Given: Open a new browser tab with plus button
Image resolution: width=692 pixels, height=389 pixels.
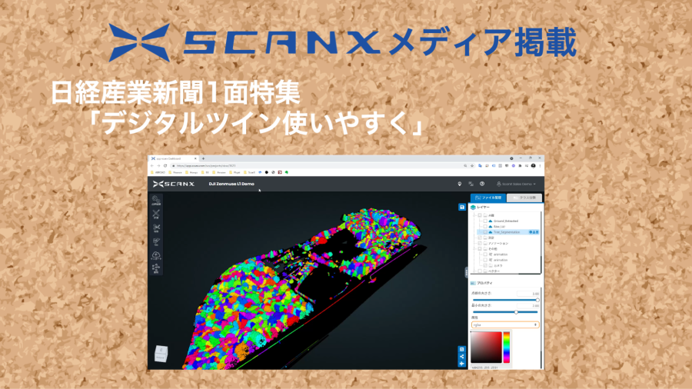Looking at the screenshot, I should [x=203, y=158].
